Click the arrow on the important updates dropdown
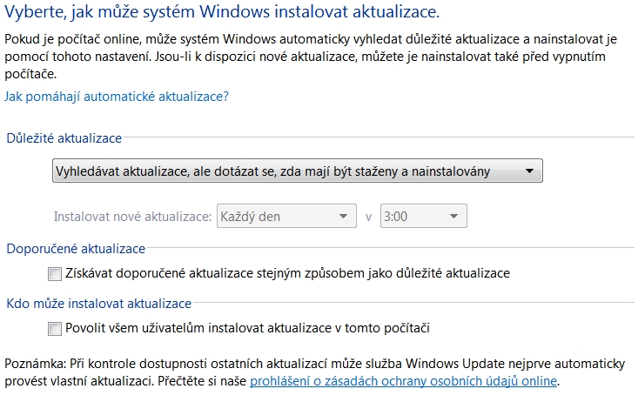This screenshot has height=402, width=638. 528,171
